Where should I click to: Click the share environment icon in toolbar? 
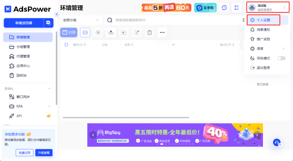click(x=136, y=33)
